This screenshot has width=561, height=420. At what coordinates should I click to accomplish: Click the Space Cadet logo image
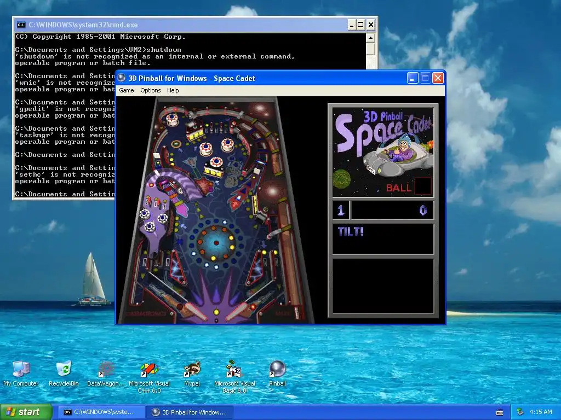click(x=383, y=153)
